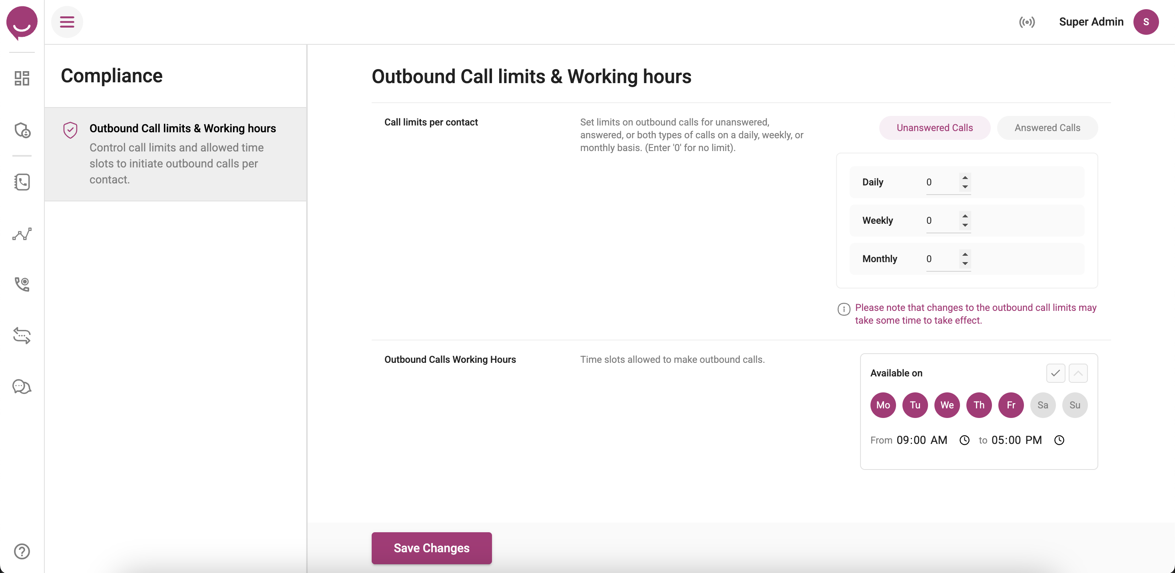Click the call transfer arrows icon
The width and height of the screenshot is (1175, 573).
22,336
